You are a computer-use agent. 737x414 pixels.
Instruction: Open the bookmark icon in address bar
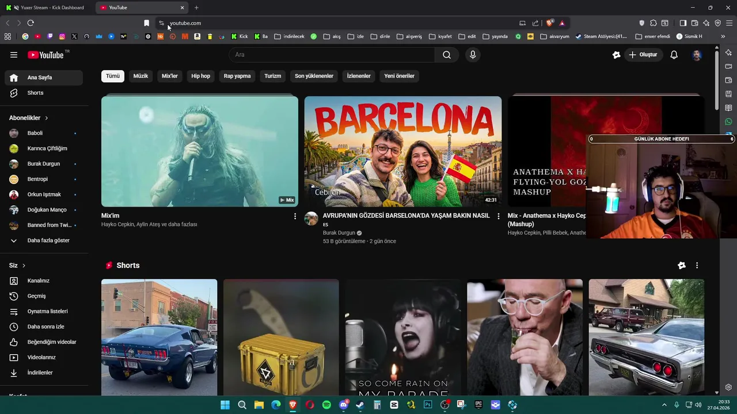click(146, 23)
